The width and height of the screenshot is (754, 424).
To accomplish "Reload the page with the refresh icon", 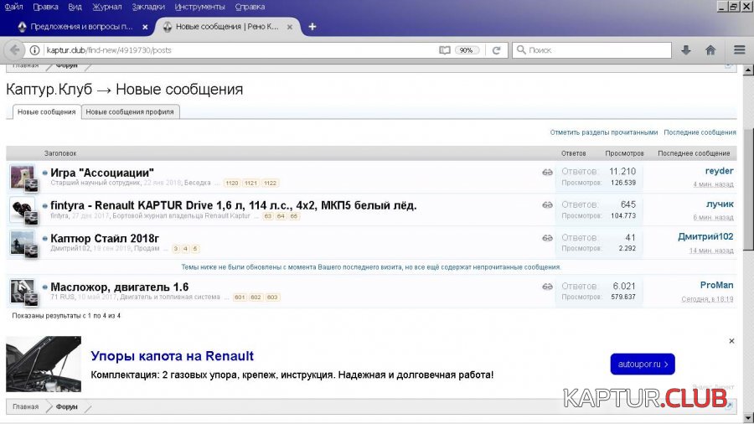I will (x=496, y=50).
